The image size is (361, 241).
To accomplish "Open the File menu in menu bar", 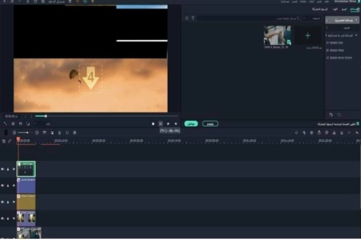I will coord(326,1).
